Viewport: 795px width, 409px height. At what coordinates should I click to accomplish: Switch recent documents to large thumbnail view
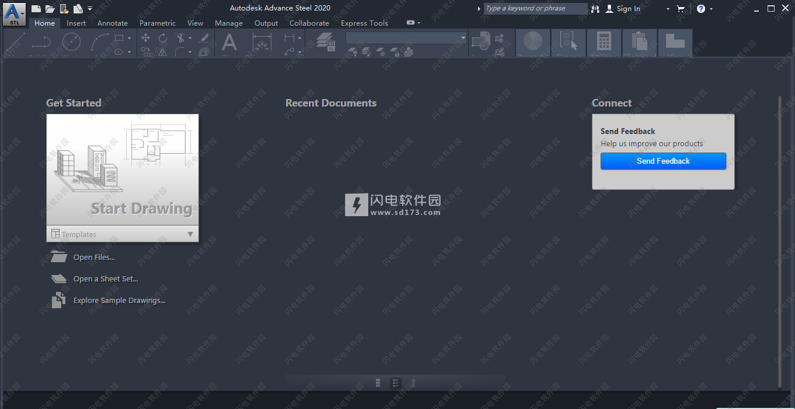click(378, 383)
